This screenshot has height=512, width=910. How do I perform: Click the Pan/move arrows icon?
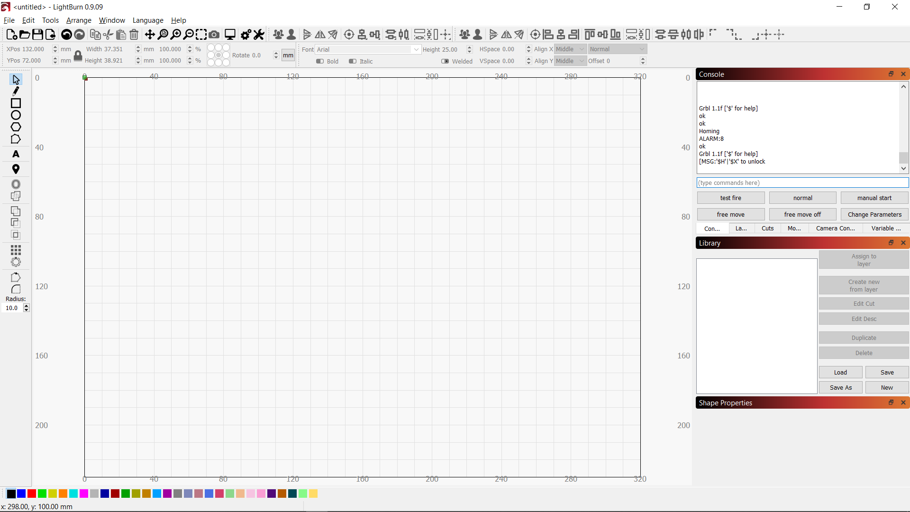(150, 35)
